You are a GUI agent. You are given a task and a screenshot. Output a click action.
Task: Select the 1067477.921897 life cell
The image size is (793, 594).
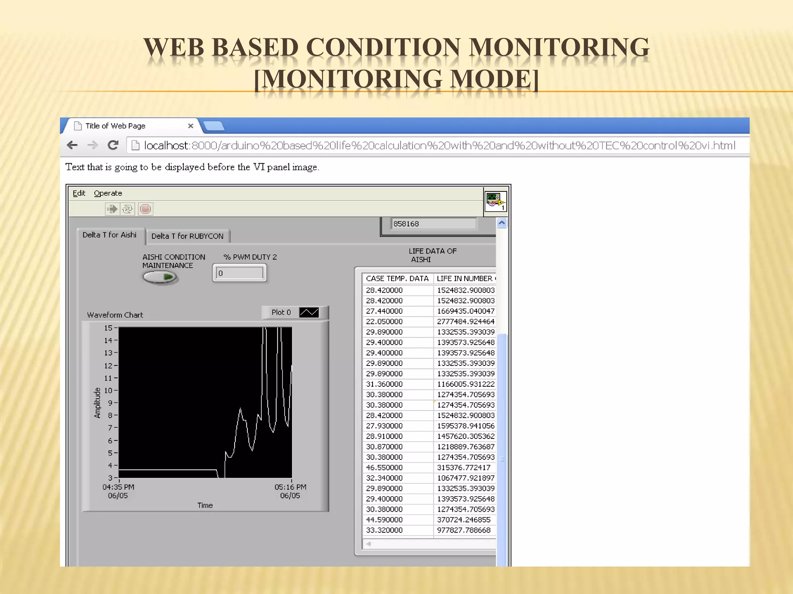pos(465,478)
